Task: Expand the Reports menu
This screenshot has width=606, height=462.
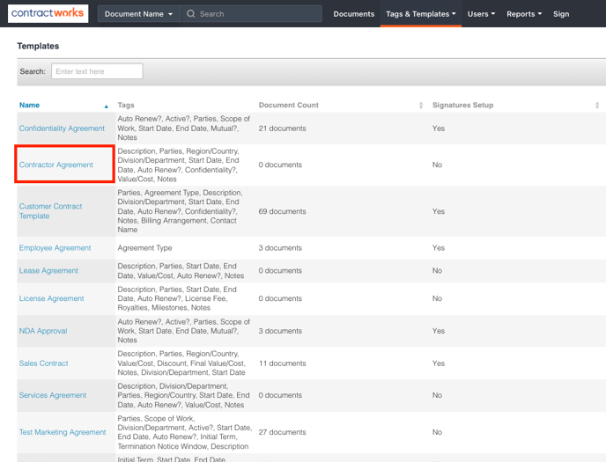Action: 524,14
